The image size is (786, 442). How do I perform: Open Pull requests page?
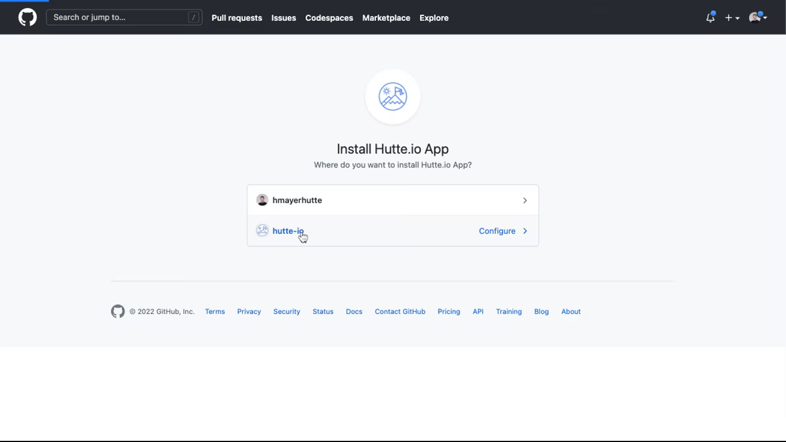coord(236,18)
